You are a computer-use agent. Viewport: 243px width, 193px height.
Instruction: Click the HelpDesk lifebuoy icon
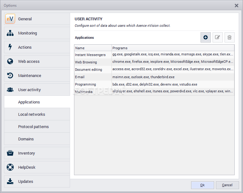(10, 167)
